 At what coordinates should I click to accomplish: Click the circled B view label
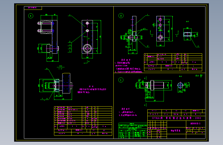point(121,16)
